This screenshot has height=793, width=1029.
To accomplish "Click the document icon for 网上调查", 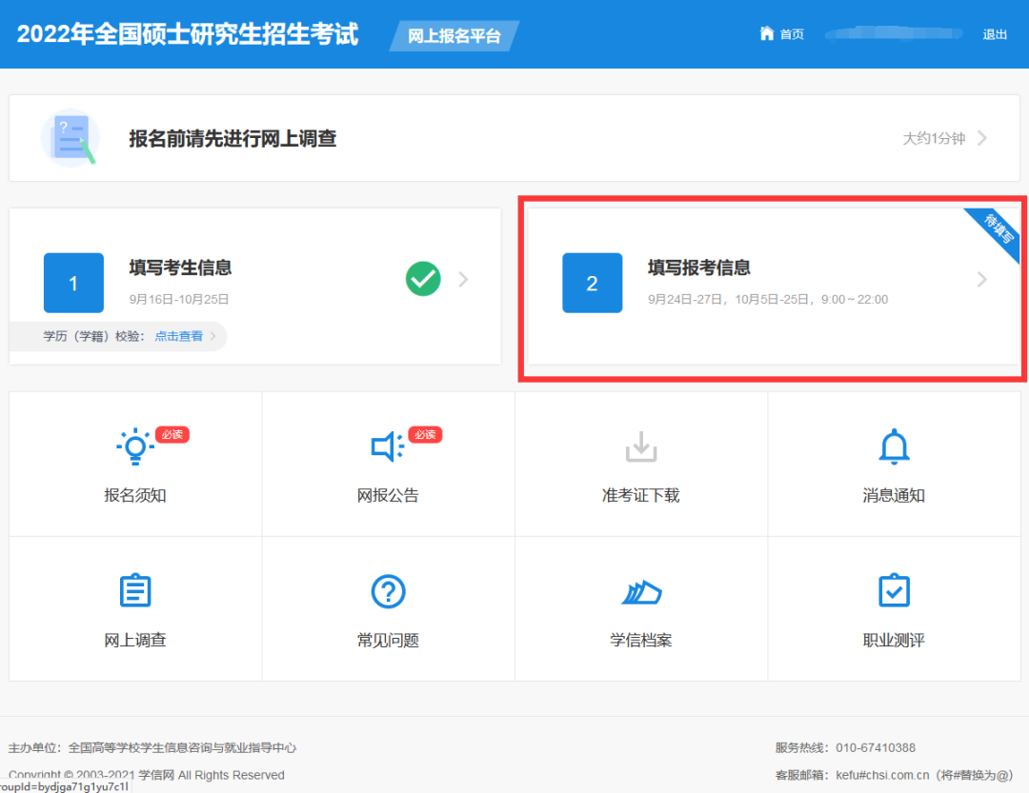I will 134,590.
